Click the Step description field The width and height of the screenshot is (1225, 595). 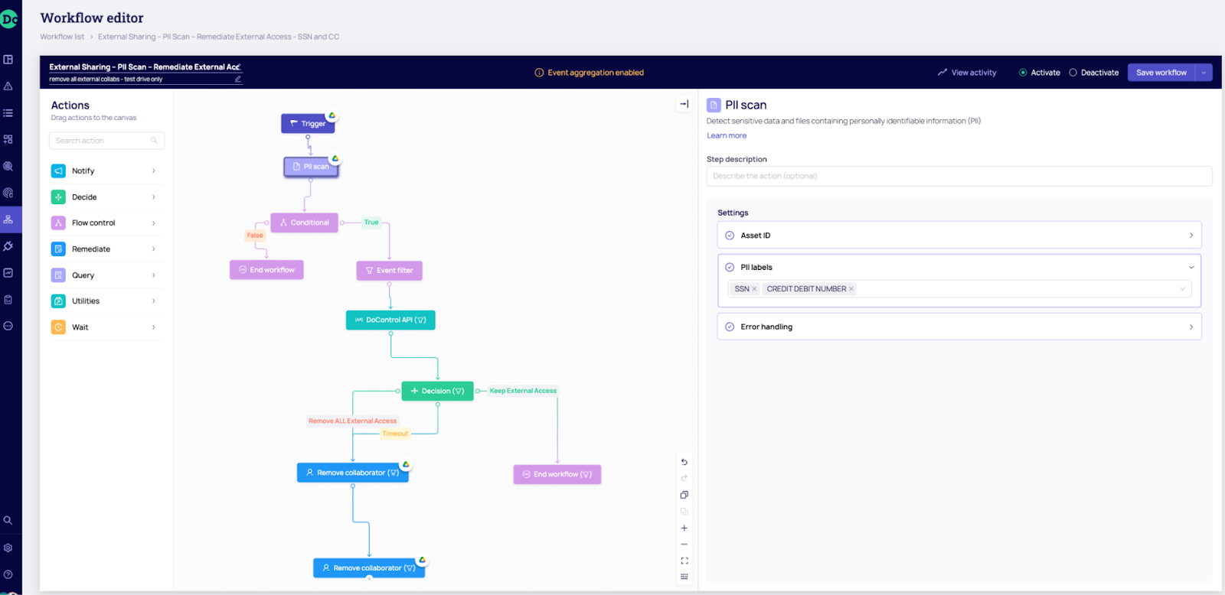(x=959, y=176)
